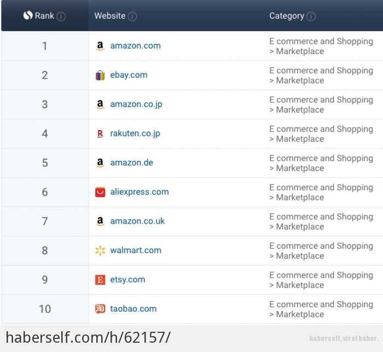Click the Etsy orange E favicon
The width and height of the screenshot is (383, 352).
(x=100, y=280)
